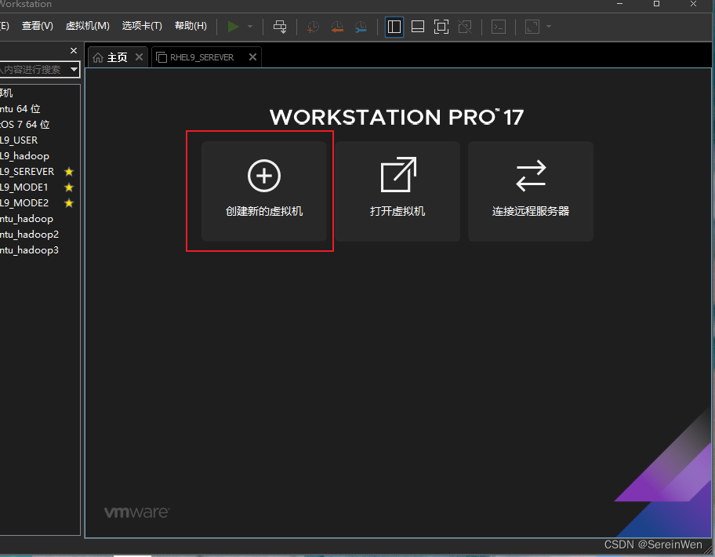Open the console view toolbar icon
715x557 pixels.
point(499,27)
